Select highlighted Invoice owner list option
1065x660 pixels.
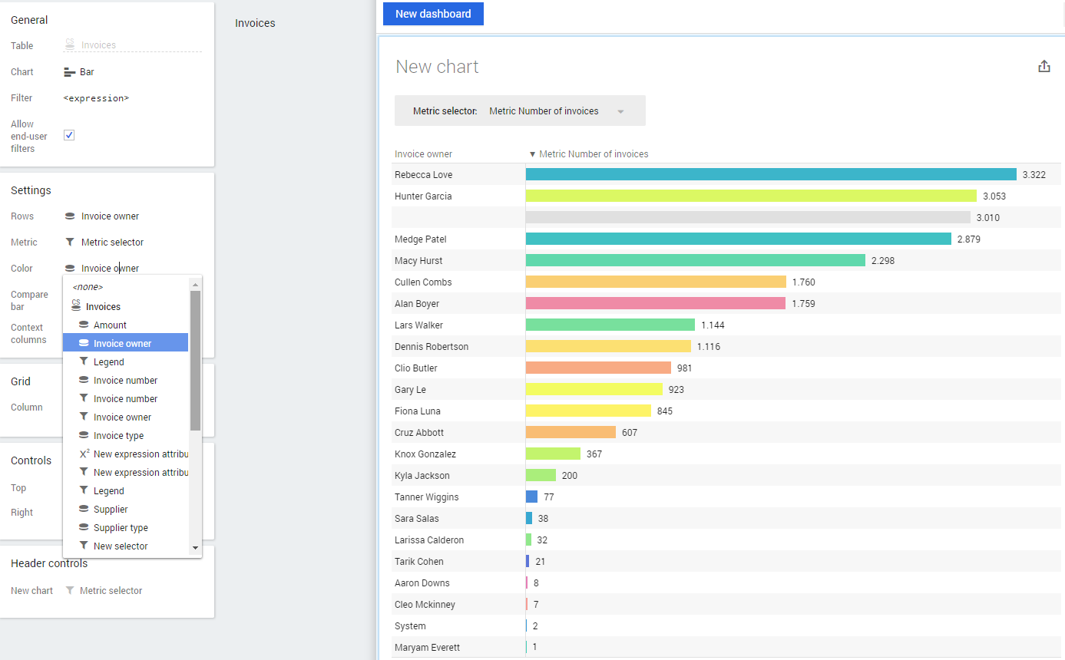123,344
